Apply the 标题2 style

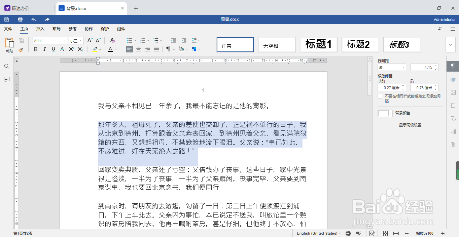point(360,45)
